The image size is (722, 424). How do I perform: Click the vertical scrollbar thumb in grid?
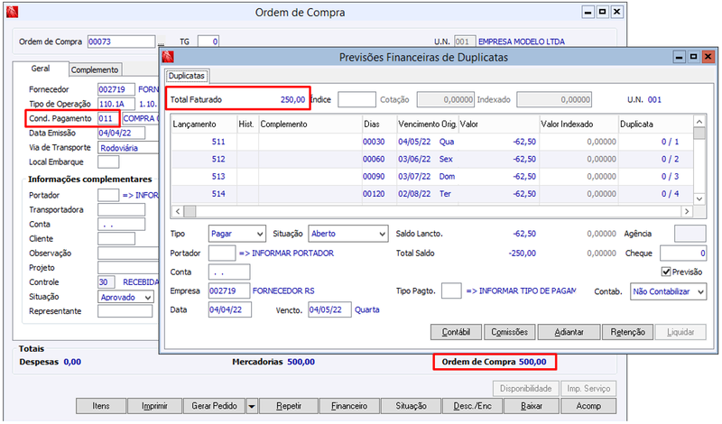point(699,134)
